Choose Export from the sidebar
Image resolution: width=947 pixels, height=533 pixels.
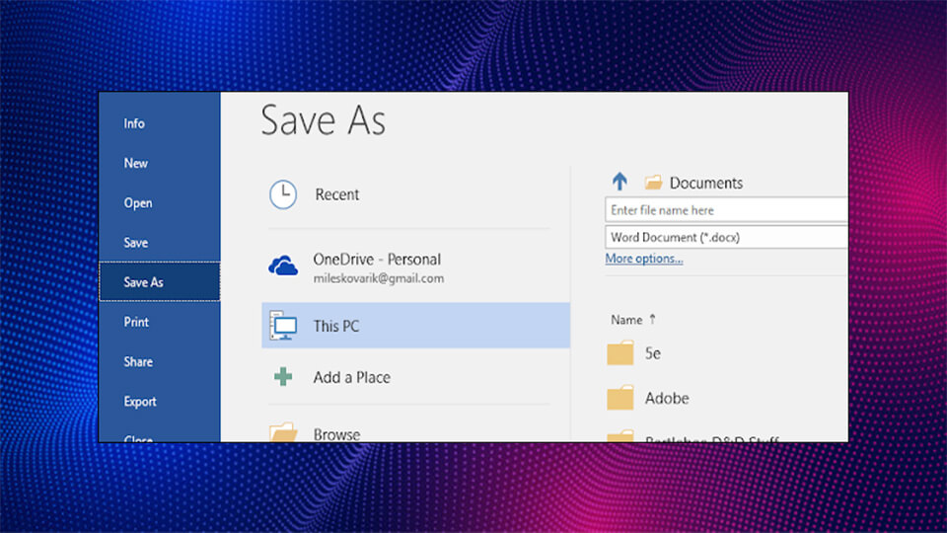click(140, 402)
